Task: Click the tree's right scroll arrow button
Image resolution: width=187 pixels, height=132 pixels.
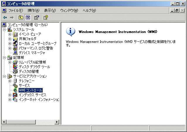Action: (57, 122)
